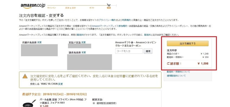
Task: Click the お届け予定日 delivery date heading
Action: [x=54, y=94]
